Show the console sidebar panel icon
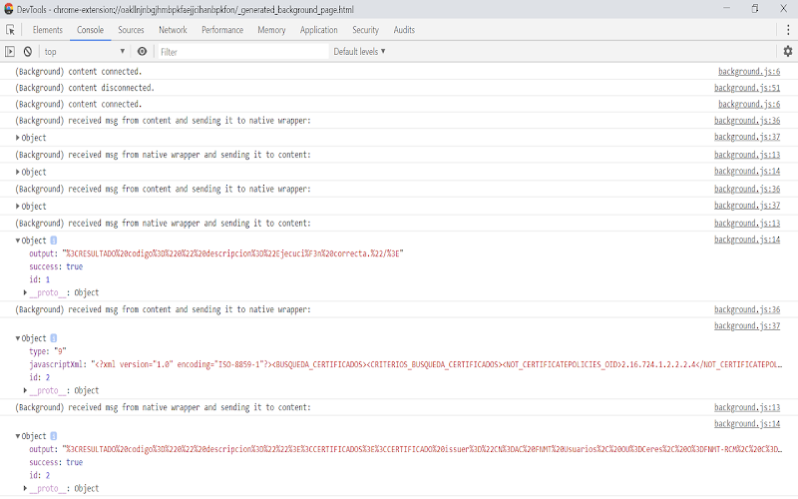798x499 pixels. 10,52
